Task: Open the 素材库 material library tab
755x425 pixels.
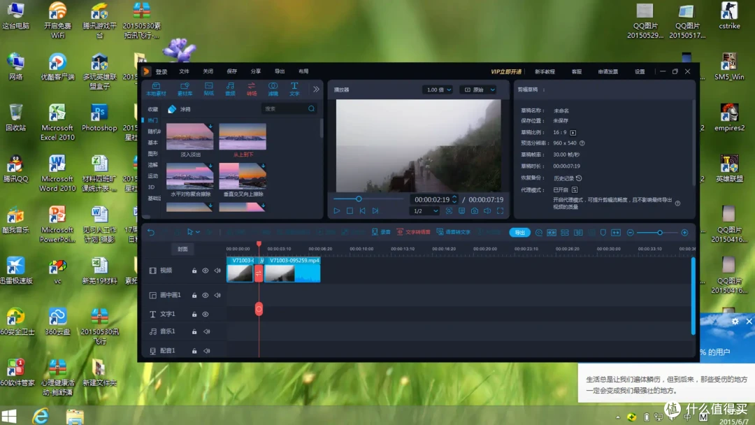Action: click(185, 89)
